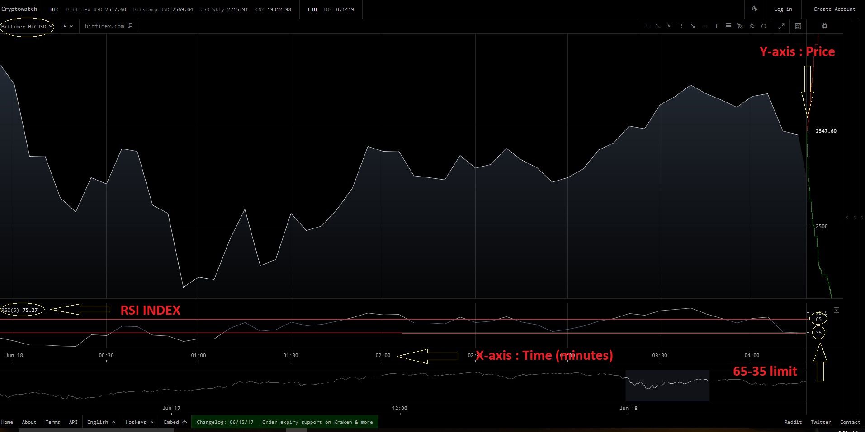Open the Reddit footer link

coord(793,422)
